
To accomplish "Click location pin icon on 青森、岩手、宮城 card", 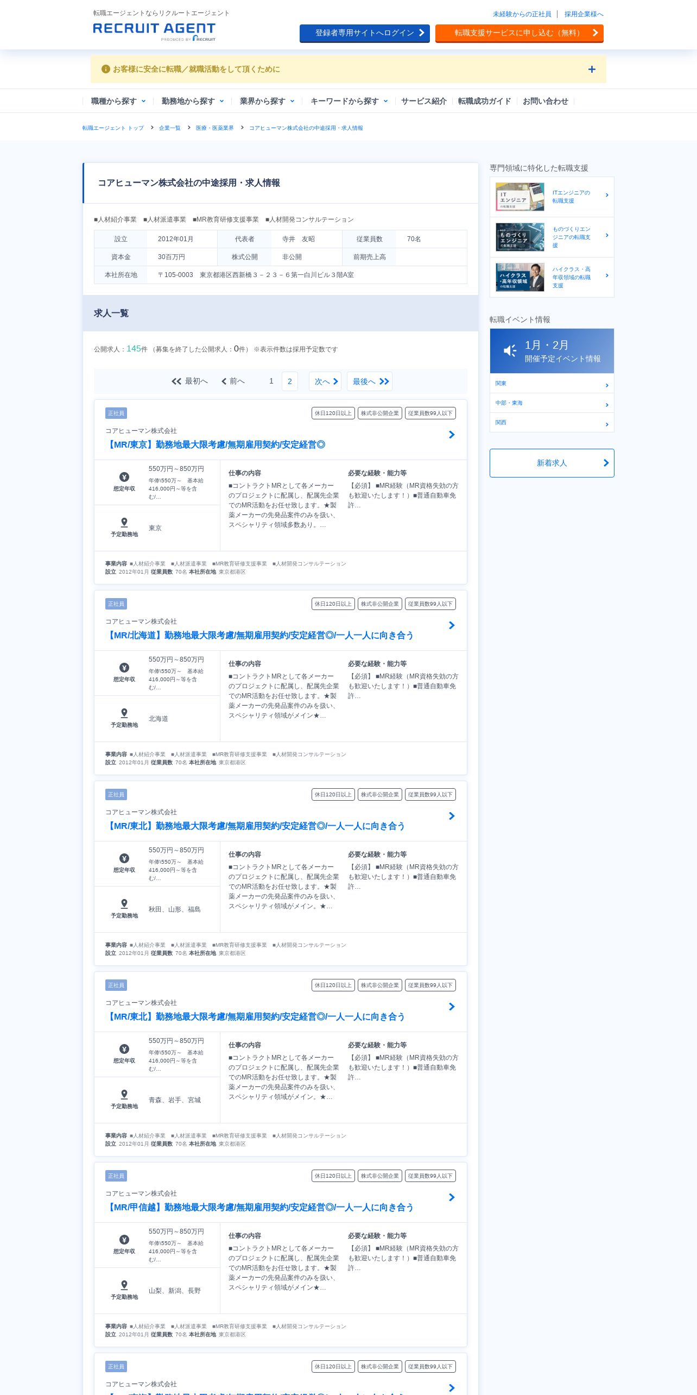I will (x=124, y=1094).
